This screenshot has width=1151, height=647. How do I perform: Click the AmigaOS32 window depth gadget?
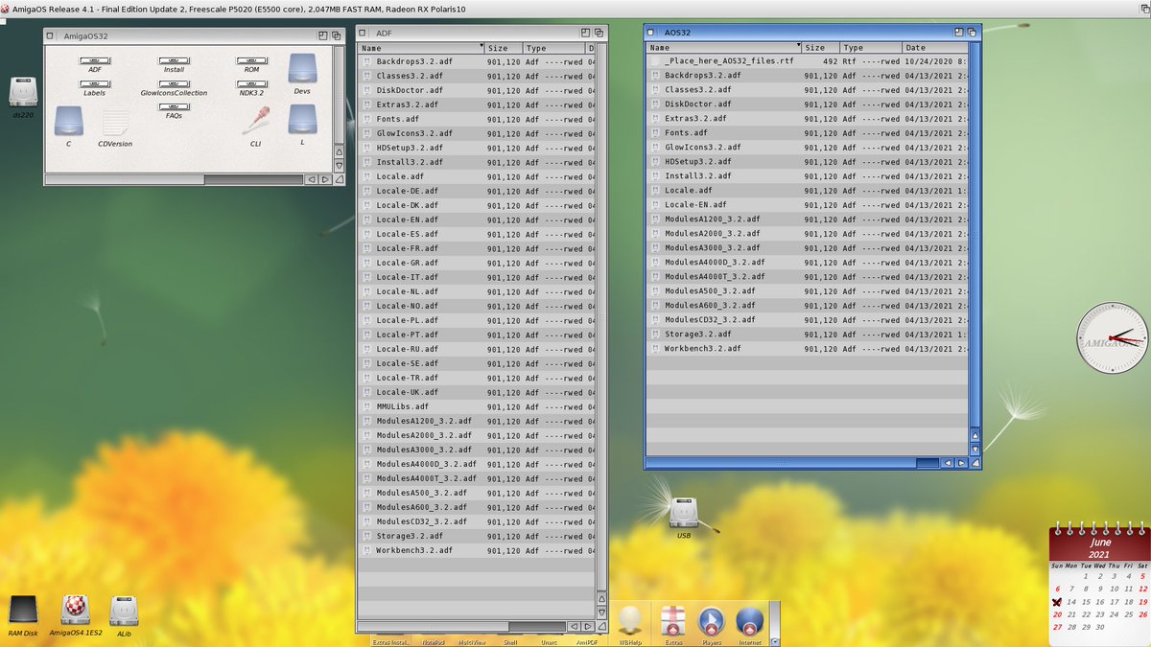(337, 35)
